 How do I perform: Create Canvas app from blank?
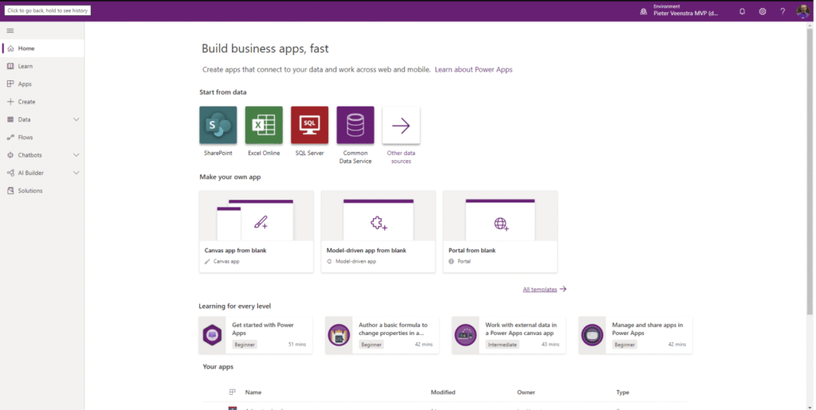[256, 231]
